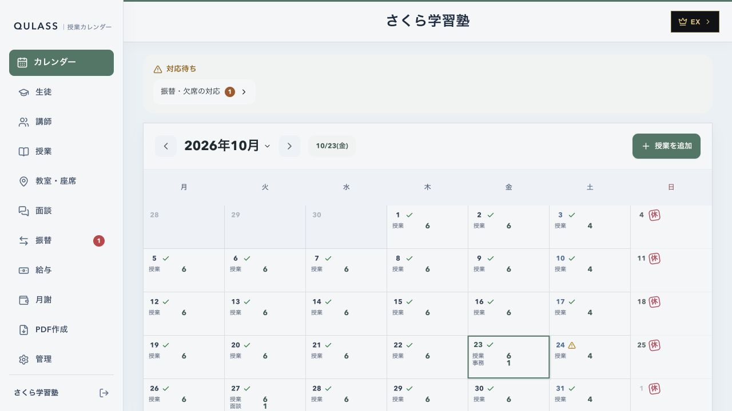Select the October 5 day cell
Screen dimensions: 732x411
tap(184, 270)
